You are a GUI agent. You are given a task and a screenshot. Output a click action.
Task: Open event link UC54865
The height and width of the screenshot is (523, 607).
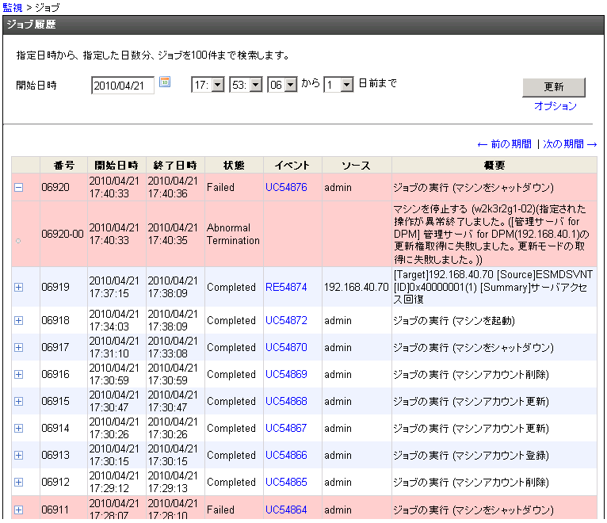click(286, 482)
